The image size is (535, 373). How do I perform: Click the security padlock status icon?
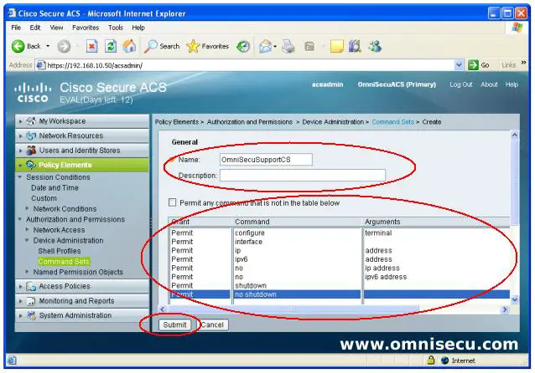click(x=431, y=360)
